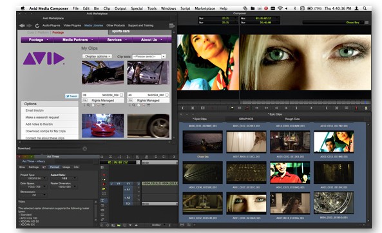Viewport: 382px width, 233px height.
Task: Select Chase Seq bin thumbnail
Action: 202,142
